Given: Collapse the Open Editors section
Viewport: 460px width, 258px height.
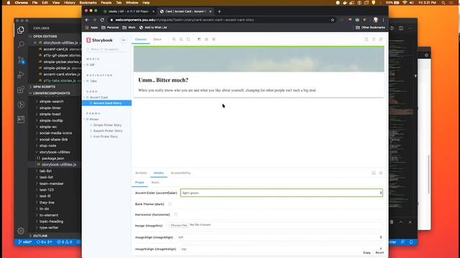Looking at the screenshot, I should pyautogui.click(x=44, y=37).
